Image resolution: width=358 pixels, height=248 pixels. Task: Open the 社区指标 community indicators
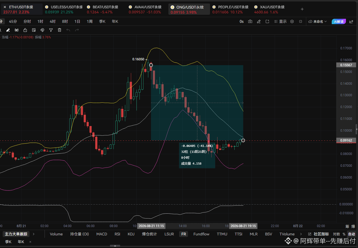pyautogui.click(x=321, y=234)
